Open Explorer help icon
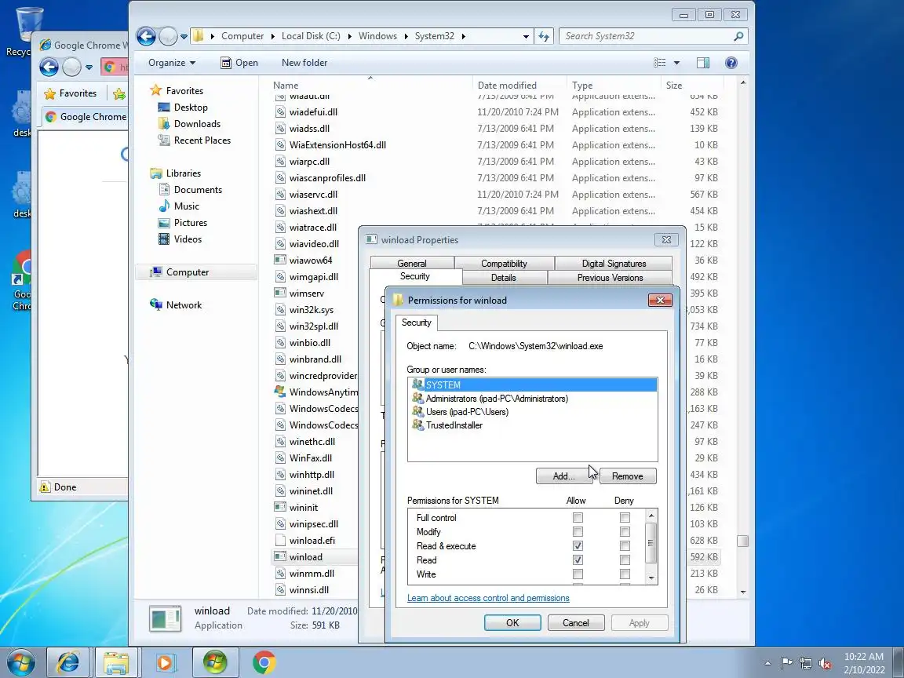Screen dimensions: 904x678 click(x=731, y=63)
